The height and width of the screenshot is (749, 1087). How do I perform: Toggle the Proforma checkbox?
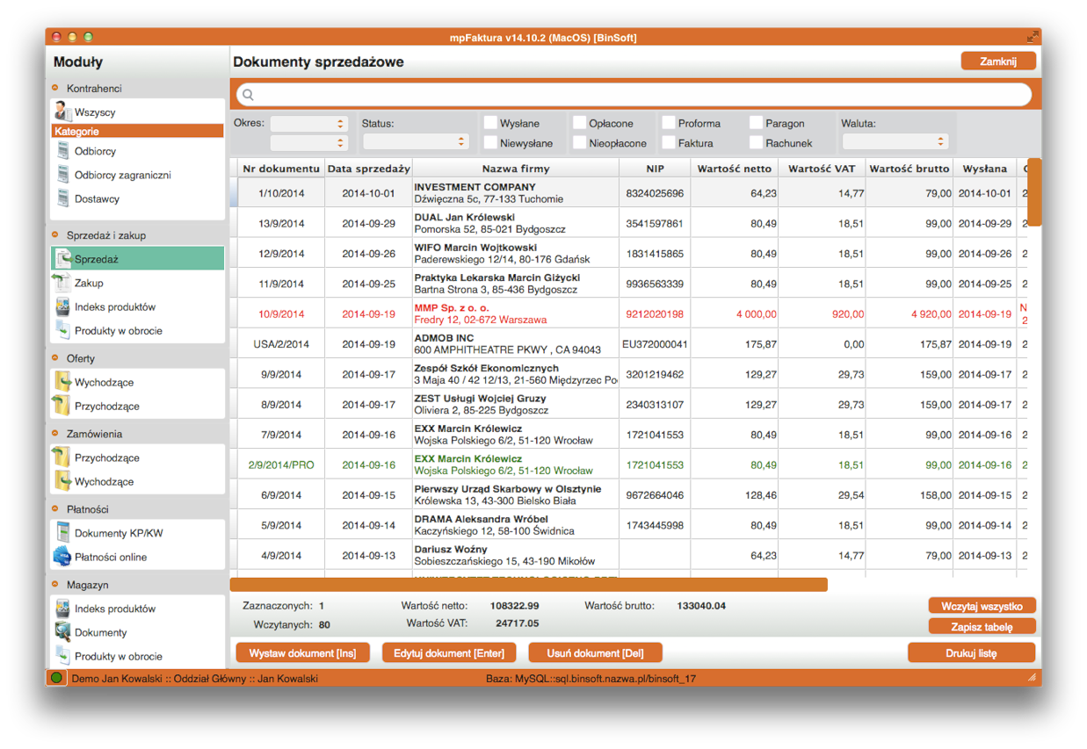669,123
